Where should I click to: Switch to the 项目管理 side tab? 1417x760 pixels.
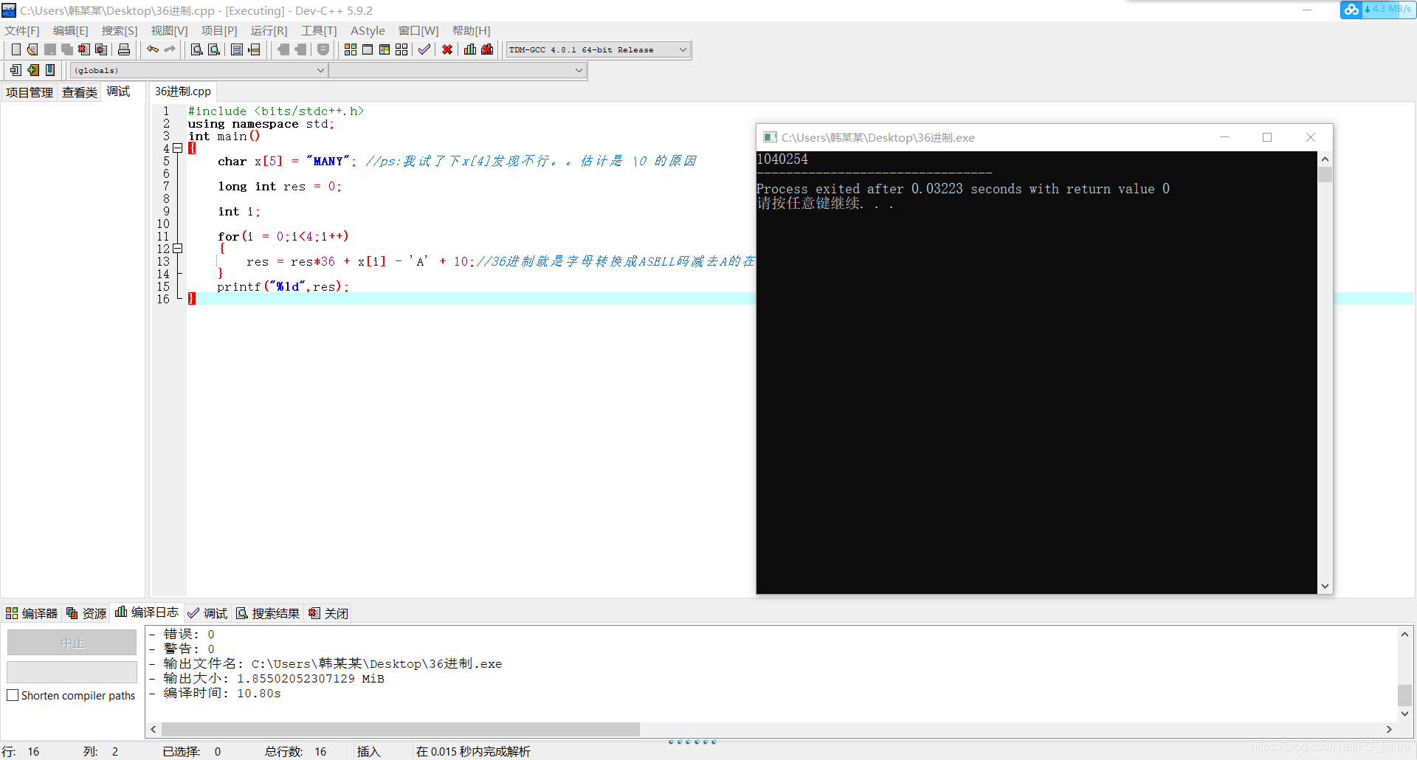(30, 92)
